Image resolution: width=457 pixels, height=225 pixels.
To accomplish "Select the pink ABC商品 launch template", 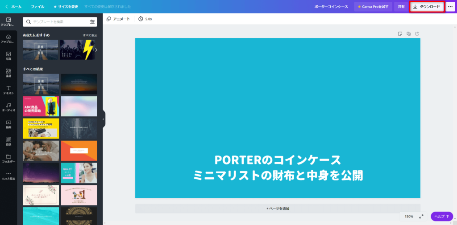I will point(41,106).
